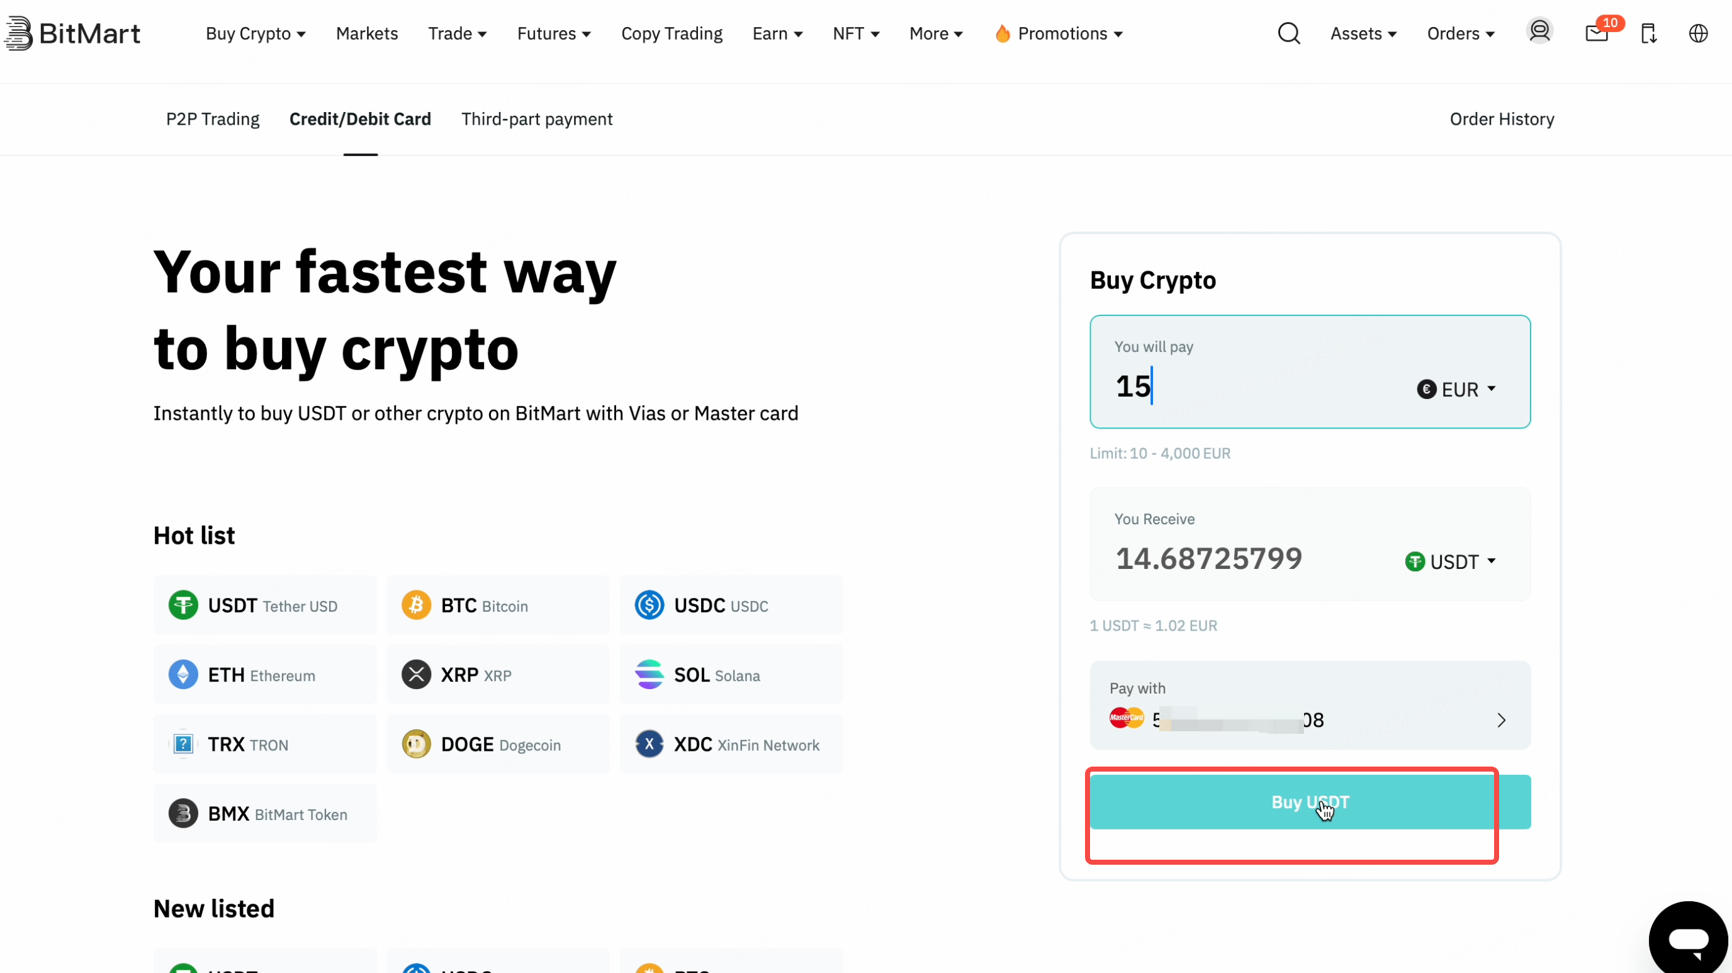
Task: Open the language globe icon
Action: (x=1699, y=33)
